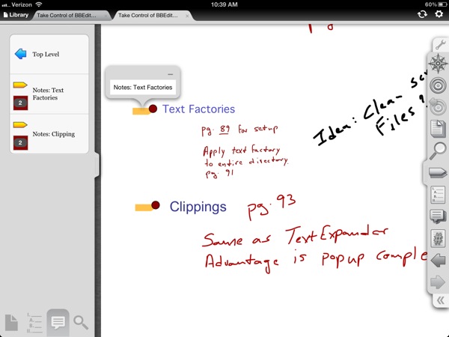Open the hash page number icon

(438, 238)
